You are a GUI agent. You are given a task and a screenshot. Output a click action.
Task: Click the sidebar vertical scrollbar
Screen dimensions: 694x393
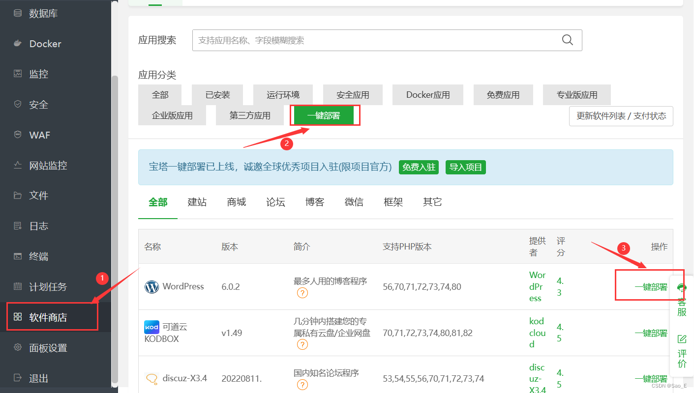click(x=115, y=229)
